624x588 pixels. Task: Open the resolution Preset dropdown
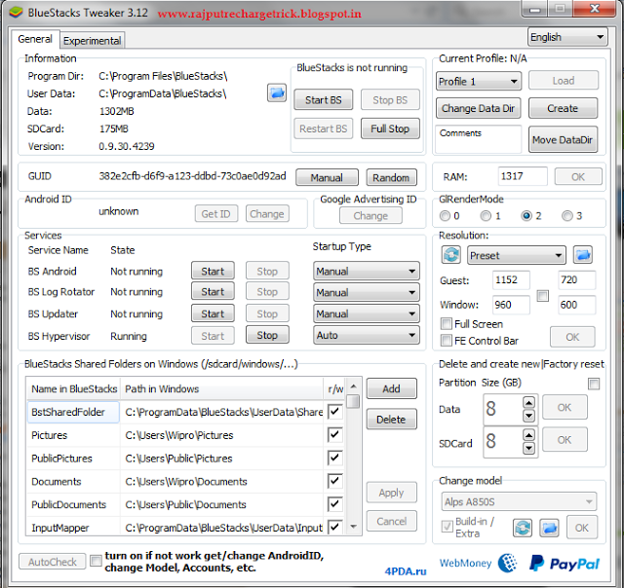click(x=516, y=255)
